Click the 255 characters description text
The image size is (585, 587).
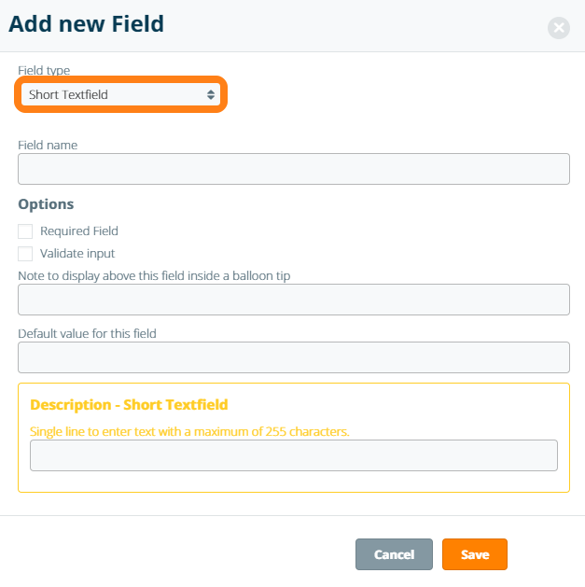tap(189, 431)
